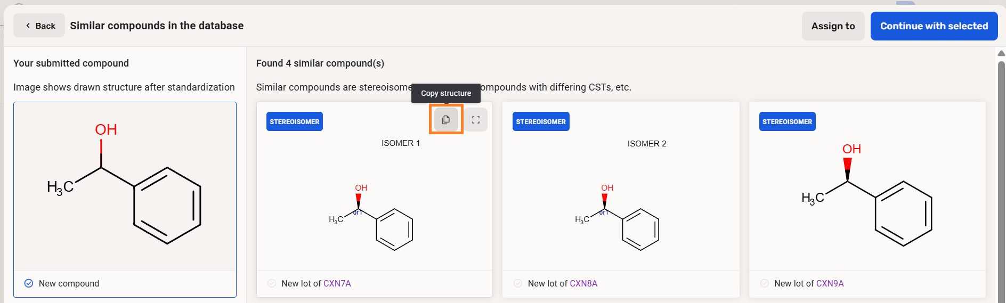Screen dimensions: 1006x303
Task: Go back using the Back button
Action: [x=39, y=26]
